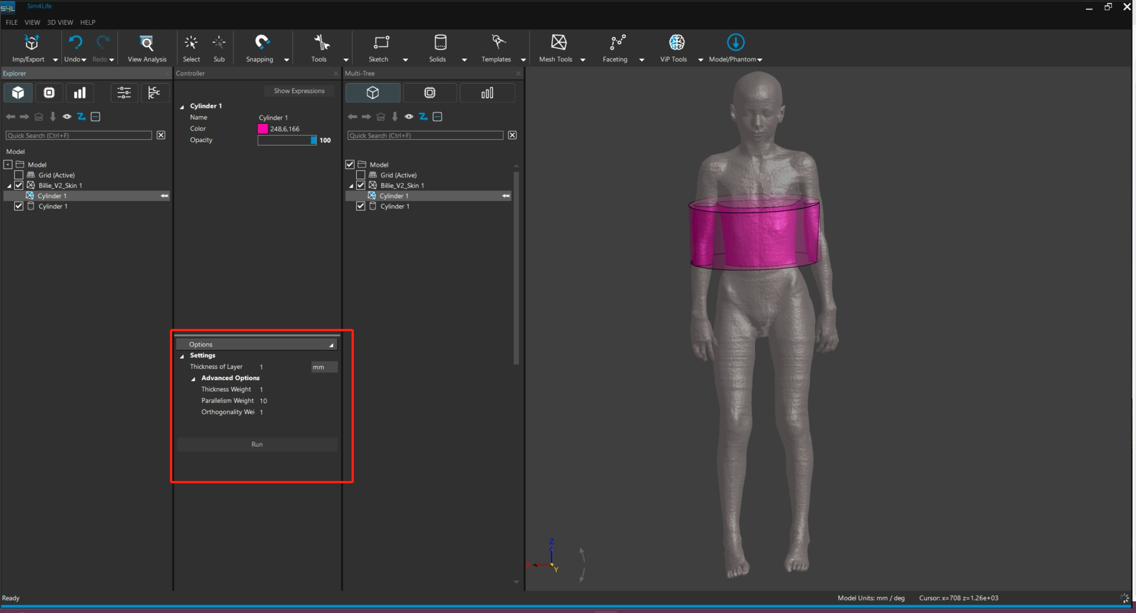This screenshot has width=1136, height=613.
Task: Open the Solids cylinder tool
Action: point(439,44)
